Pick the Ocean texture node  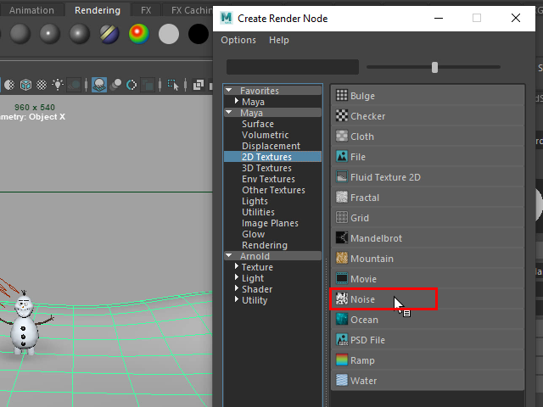364,320
